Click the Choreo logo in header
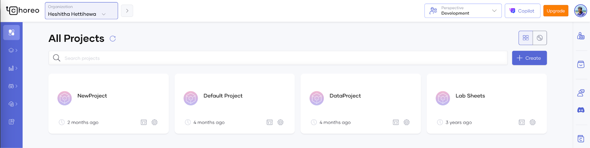Screen dimensions: 590x148 click(x=23, y=10)
